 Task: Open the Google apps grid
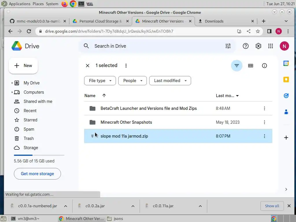point(271,46)
